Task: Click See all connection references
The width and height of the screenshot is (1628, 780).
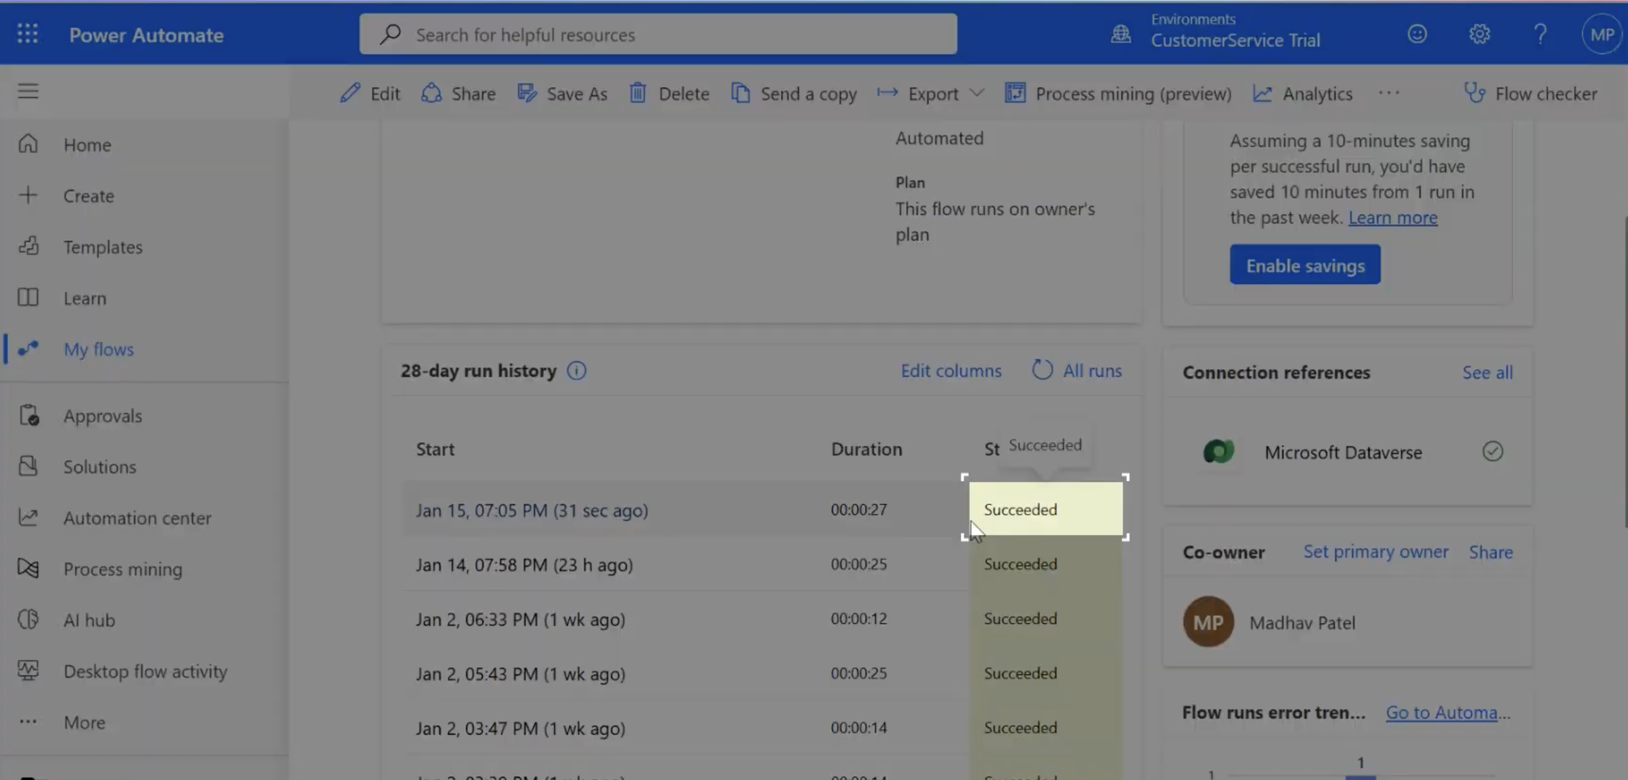Action: (x=1487, y=372)
